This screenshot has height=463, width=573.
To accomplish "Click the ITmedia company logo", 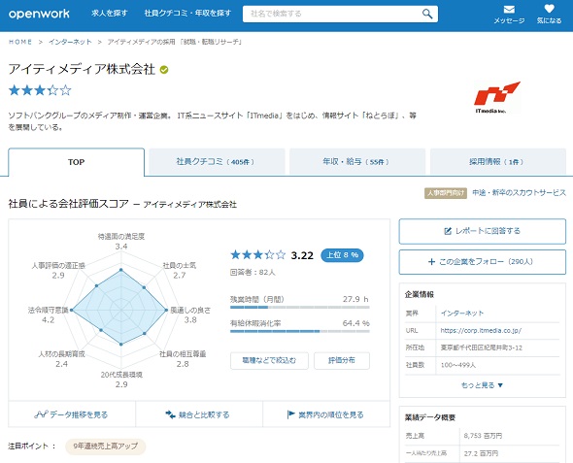I will coord(497,97).
